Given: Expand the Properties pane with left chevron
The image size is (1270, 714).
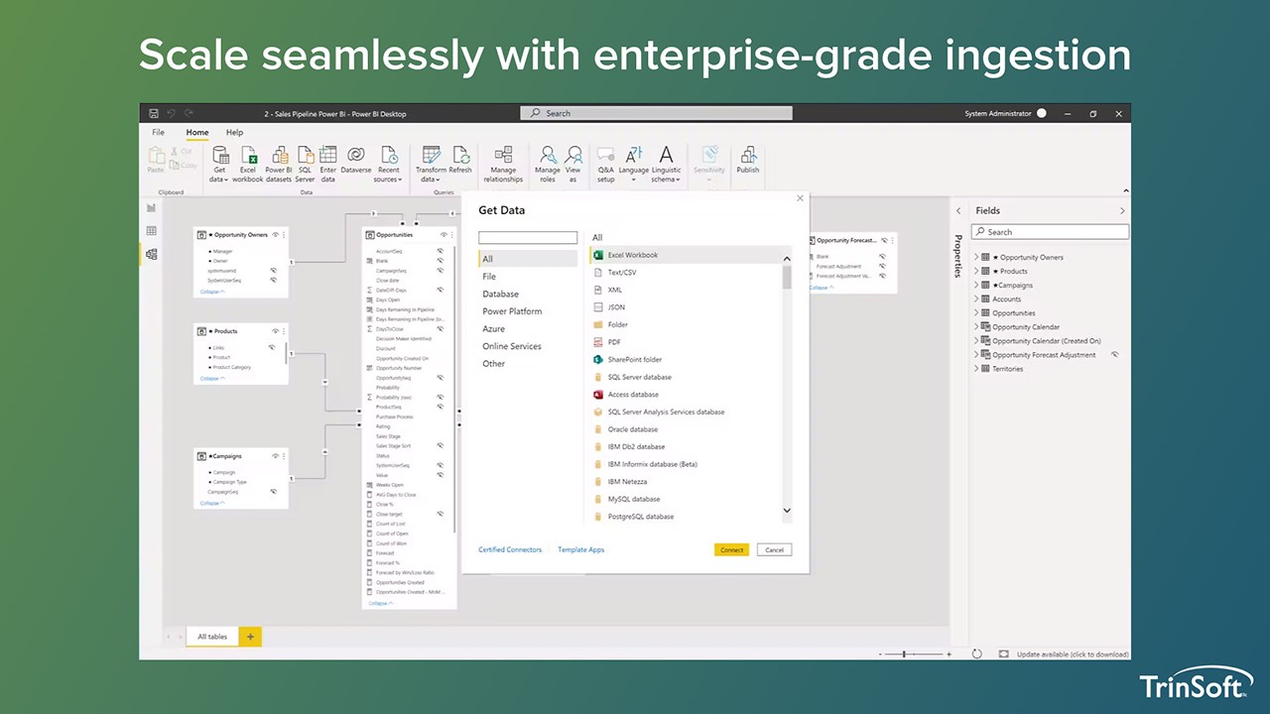Looking at the screenshot, I should (x=958, y=210).
